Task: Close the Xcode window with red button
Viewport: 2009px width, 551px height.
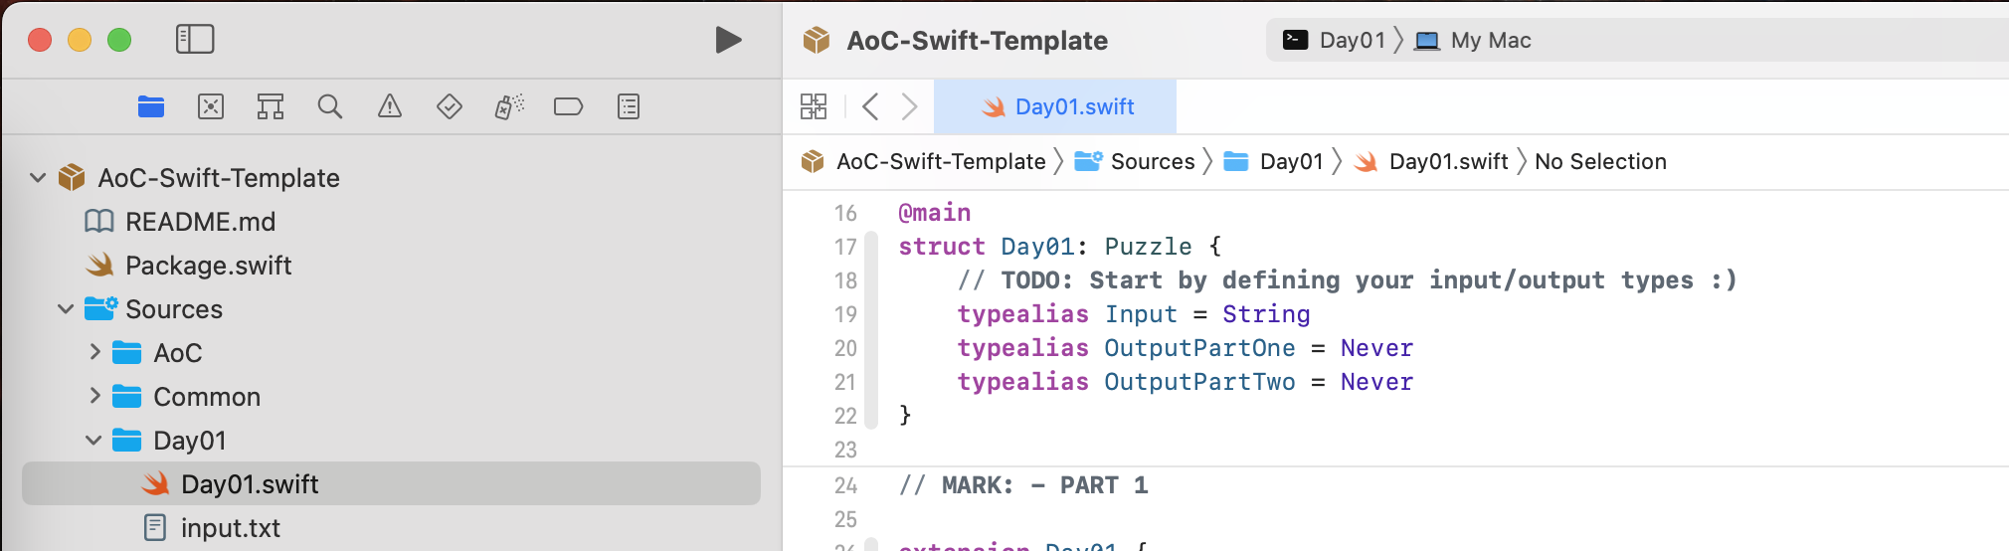Action: [x=40, y=40]
